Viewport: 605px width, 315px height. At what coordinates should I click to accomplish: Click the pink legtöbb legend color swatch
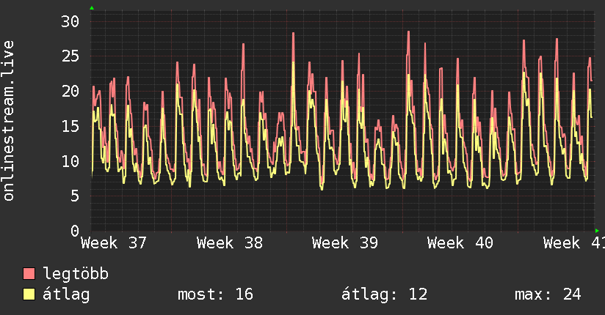(29, 273)
